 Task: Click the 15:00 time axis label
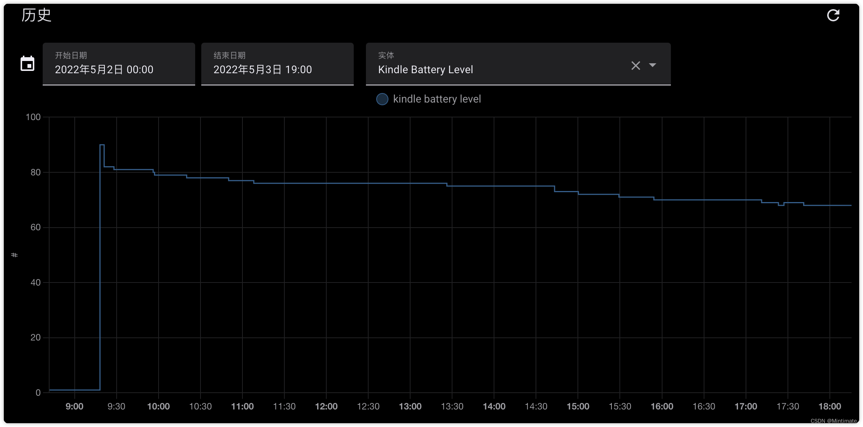click(578, 406)
